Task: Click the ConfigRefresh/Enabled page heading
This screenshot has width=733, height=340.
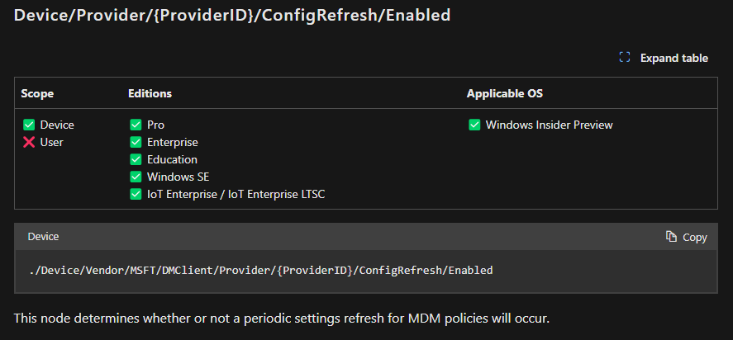Action: coord(232,16)
